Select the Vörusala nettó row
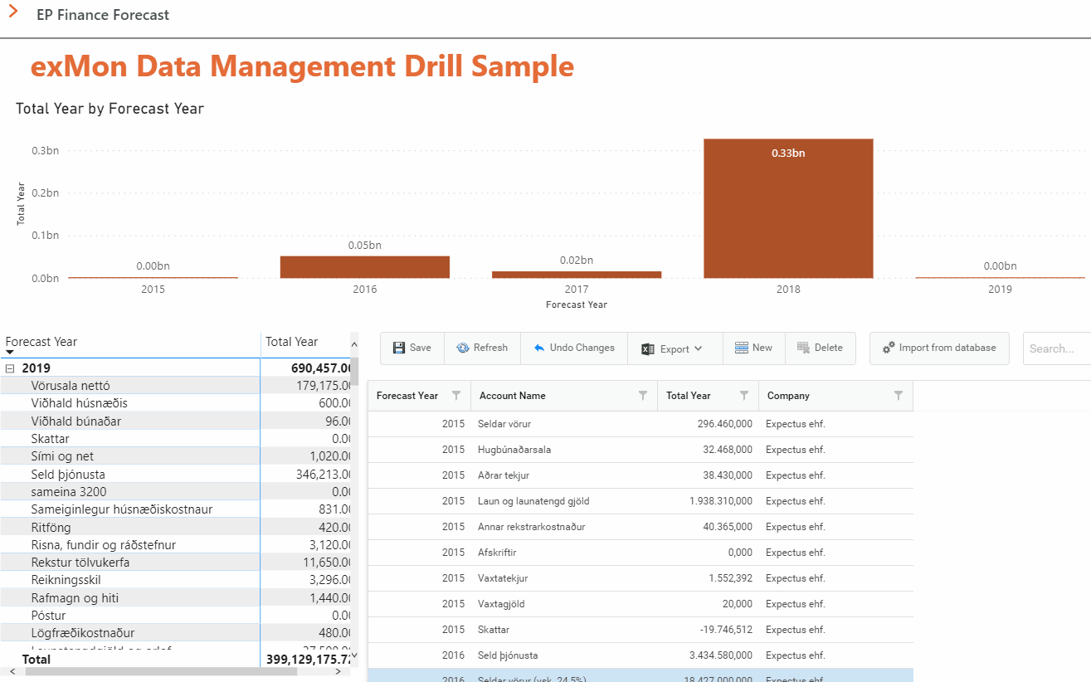Image resolution: width=1091 pixels, height=682 pixels. (175, 386)
